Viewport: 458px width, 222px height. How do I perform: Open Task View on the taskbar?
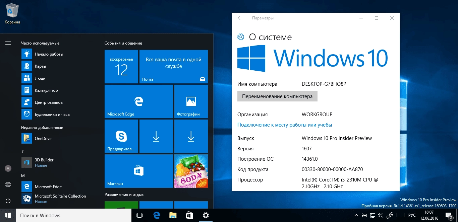pyautogui.click(x=139, y=215)
